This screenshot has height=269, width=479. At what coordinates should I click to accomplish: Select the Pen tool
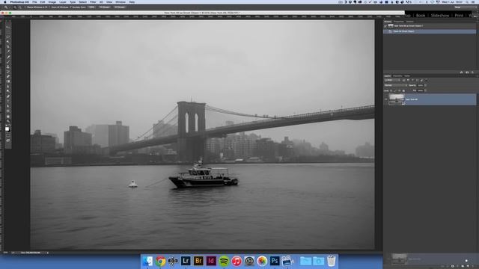[x=8, y=96]
